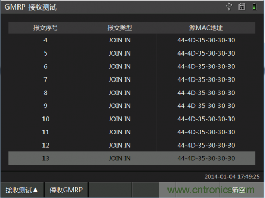Viewport: 265px width, 198px height.
Task: Select the packet row numbered 10
Action: (x=132, y=119)
